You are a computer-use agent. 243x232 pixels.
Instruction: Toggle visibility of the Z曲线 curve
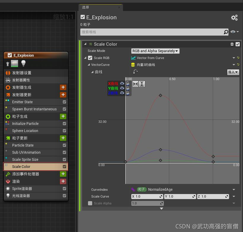click(122, 93)
